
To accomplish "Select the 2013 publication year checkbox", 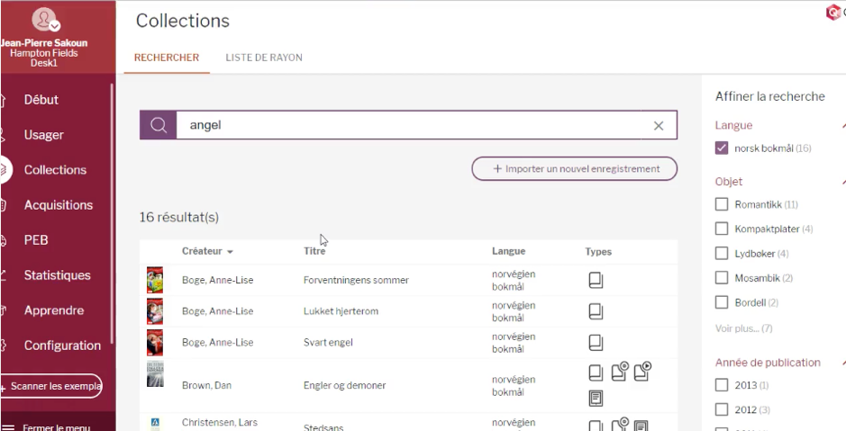I will 722,385.
